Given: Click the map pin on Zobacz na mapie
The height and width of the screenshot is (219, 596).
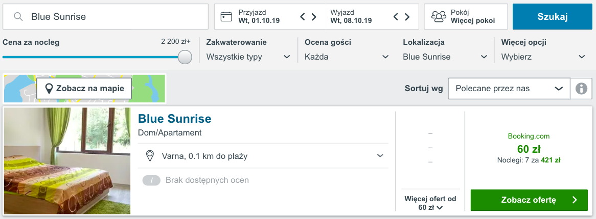Looking at the screenshot, I should pos(49,89).
